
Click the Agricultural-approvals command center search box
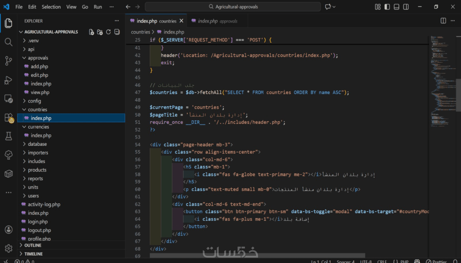(233, 7)
